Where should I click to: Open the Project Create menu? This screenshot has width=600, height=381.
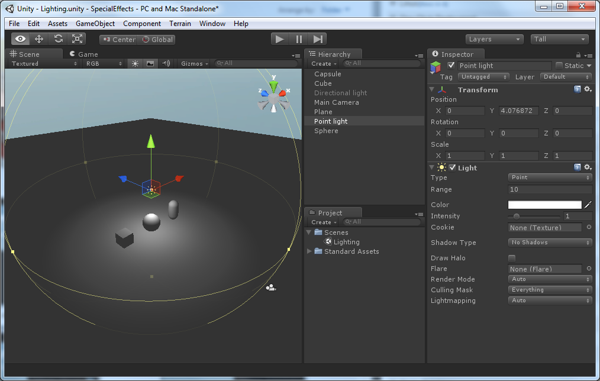coord(324,222)
